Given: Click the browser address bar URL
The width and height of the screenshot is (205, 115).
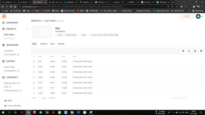Looking at the screenshot, I should 72,7.
